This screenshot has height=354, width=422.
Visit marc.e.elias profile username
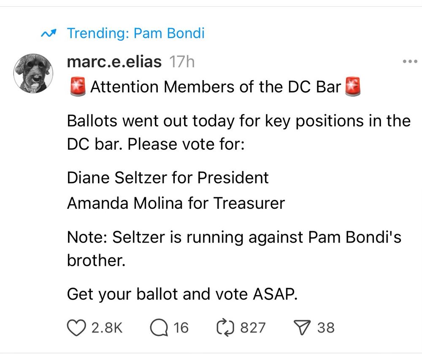point(114,62)
